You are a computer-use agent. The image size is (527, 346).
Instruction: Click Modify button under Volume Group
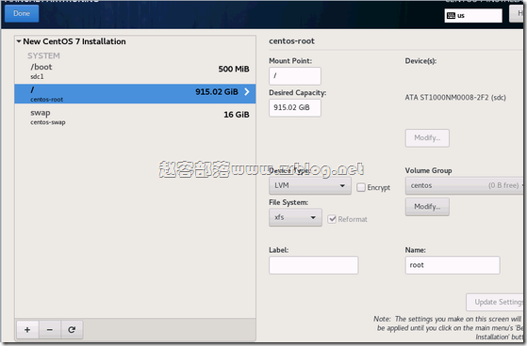click(x=427, y=207)
